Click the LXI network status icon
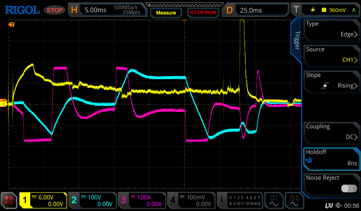Viewport: 361px width, 211px height. pyautogui.click(x=329, y=205)
